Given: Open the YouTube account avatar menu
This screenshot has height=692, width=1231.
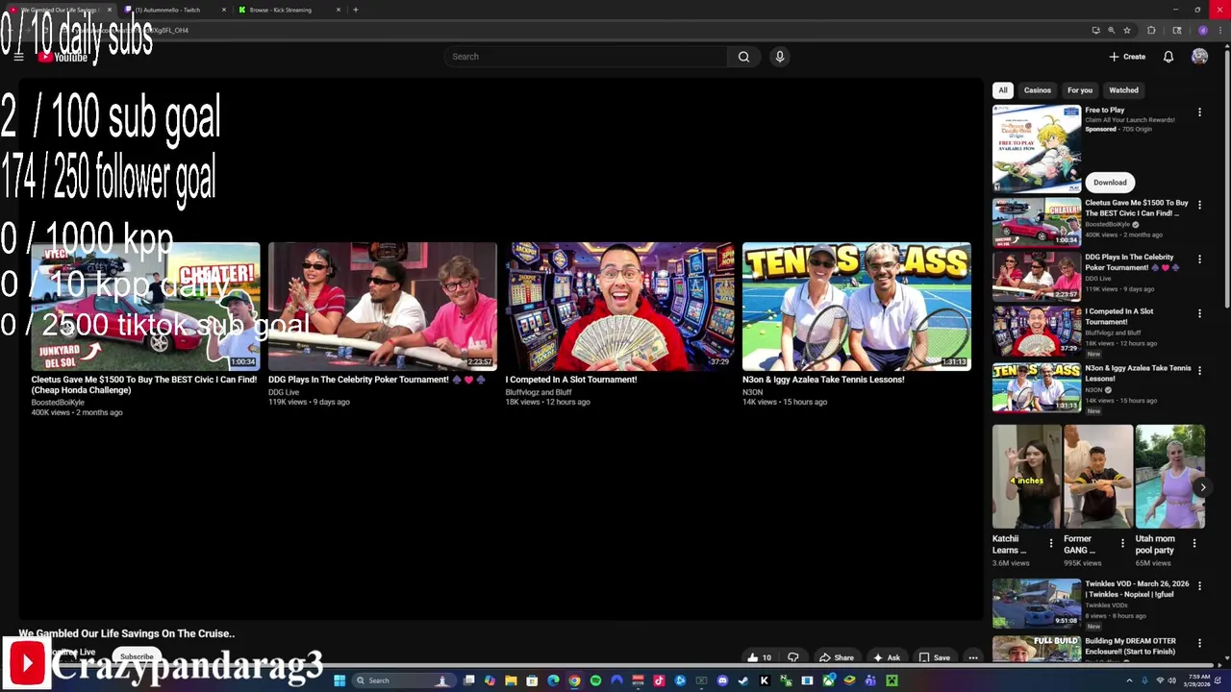Looking at the screenshot, I should click(x=1199, y=57).
